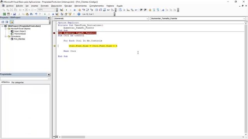Open Visual Basic Help question mark icon
Image resolution: width=248 pixels, height=139 pixels.
tap(79, 14)
